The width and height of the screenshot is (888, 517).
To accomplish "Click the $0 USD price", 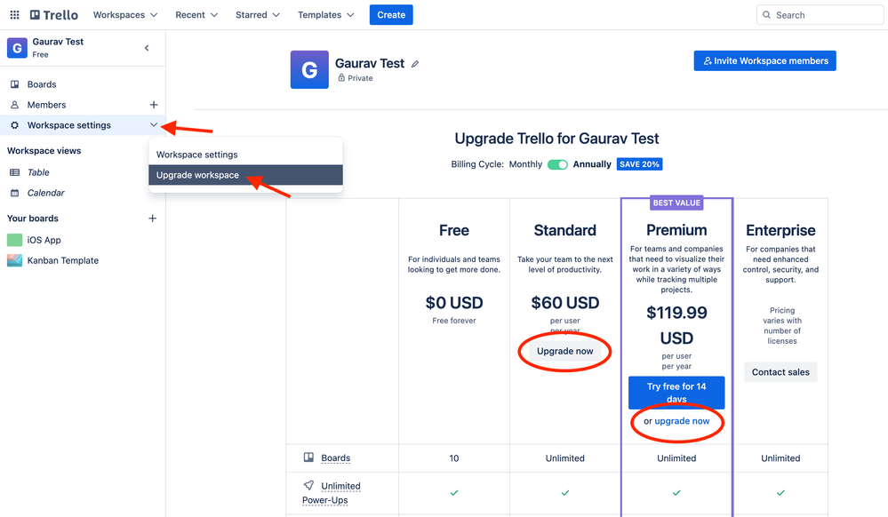I will [453, 303].
